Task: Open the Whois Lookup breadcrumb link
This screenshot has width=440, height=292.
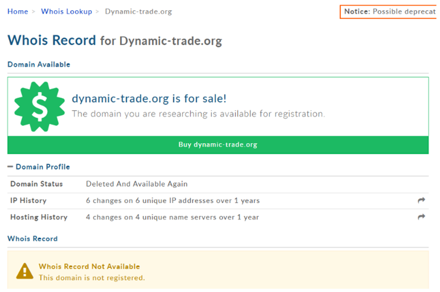Action: click(x=66, y=11)
